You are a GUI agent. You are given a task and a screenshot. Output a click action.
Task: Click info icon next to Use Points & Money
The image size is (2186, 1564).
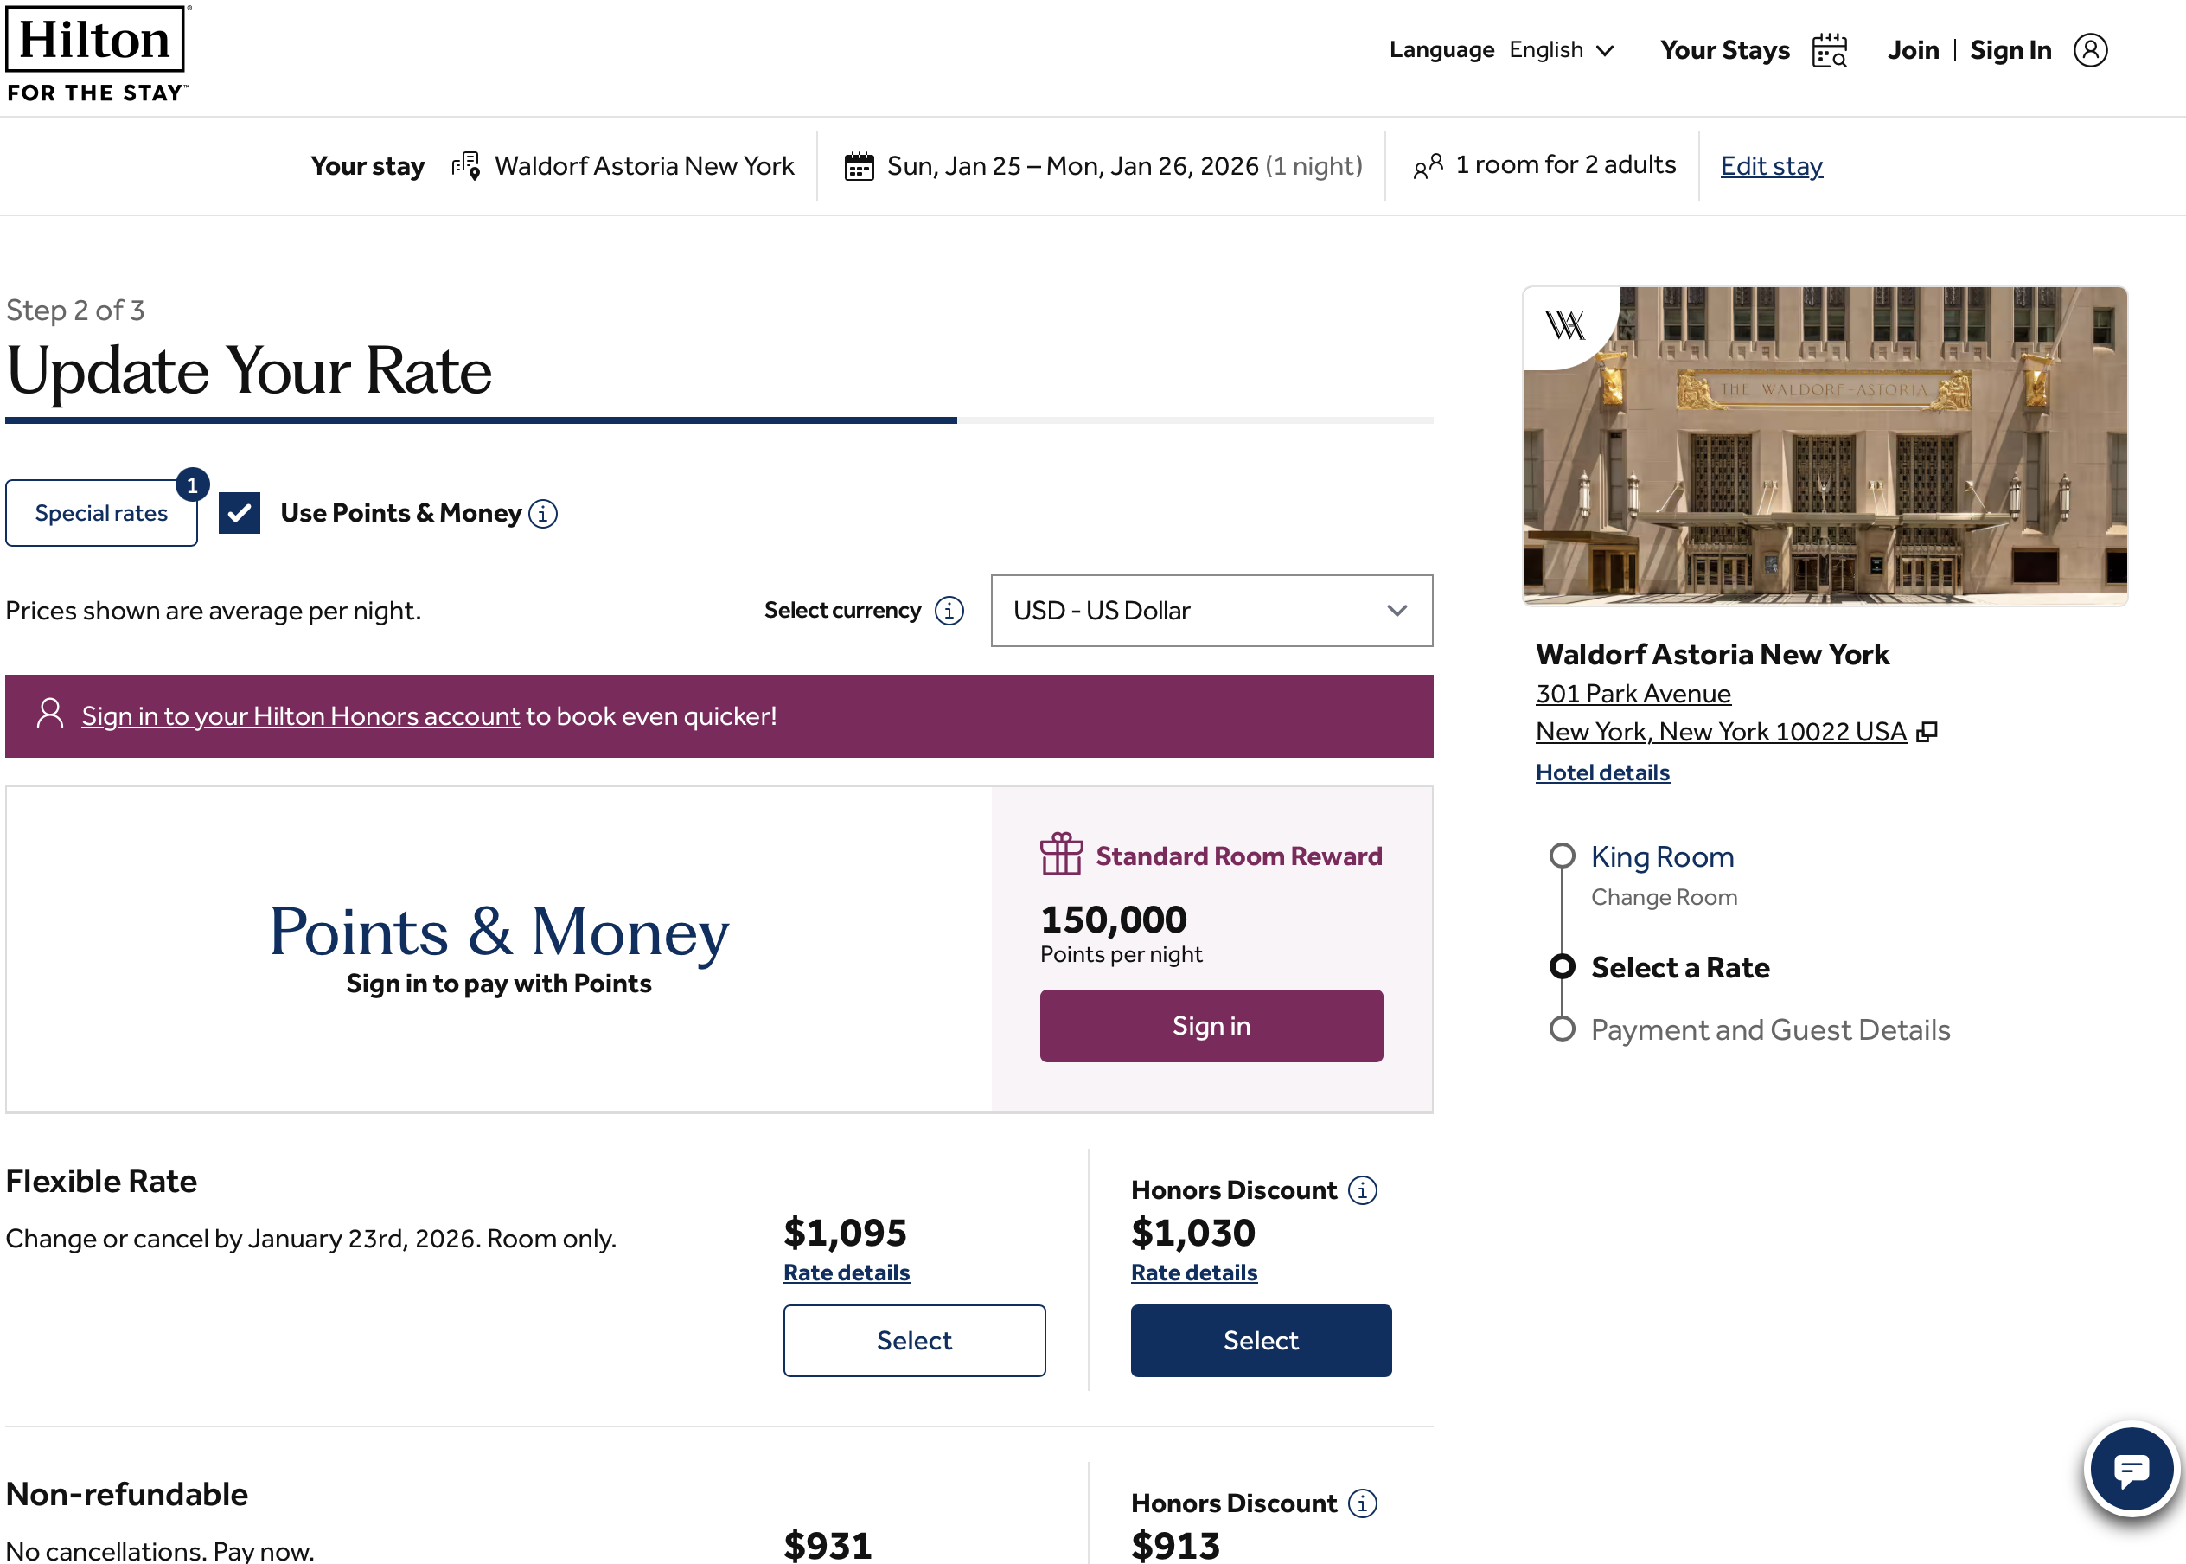point(543,513)
